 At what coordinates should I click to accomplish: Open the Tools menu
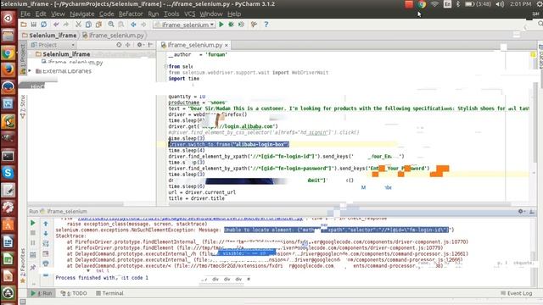[171, 14]
